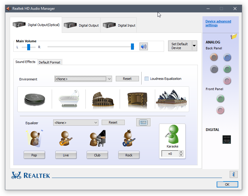Apply the Rock equalizer preset button
The image size is (248, 196).
129,155
